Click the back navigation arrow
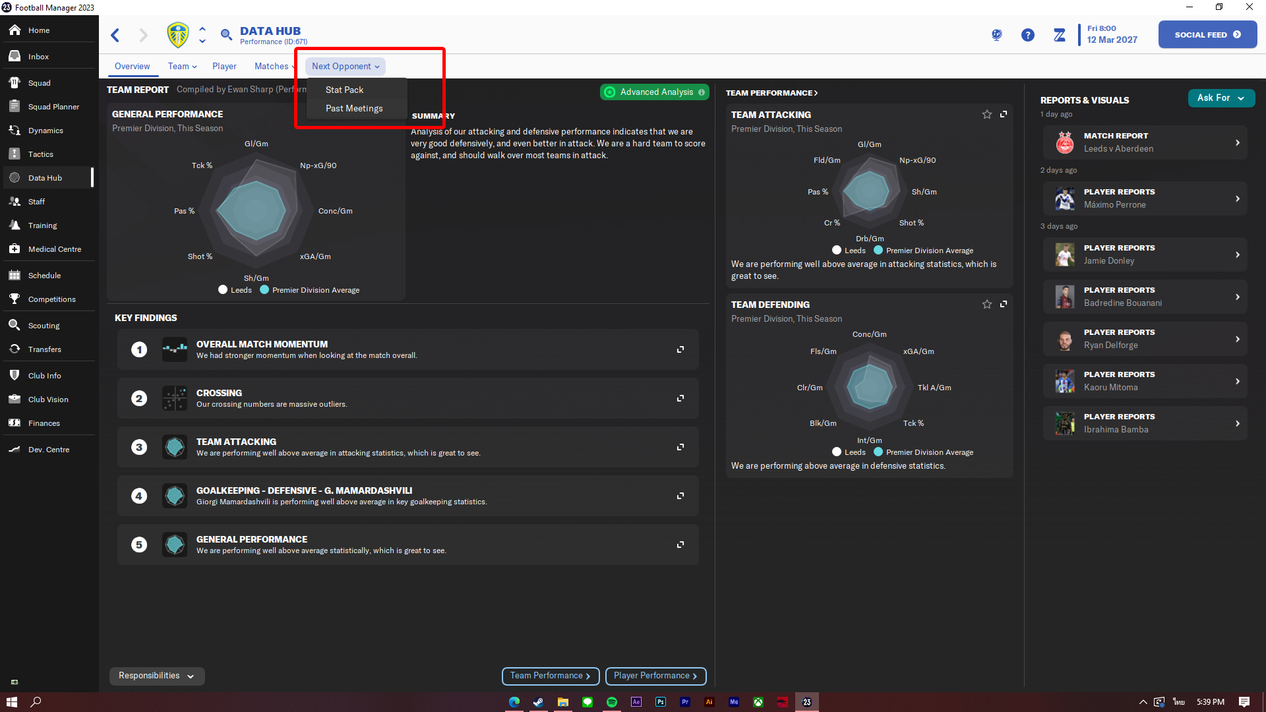The height and width of the screenshot is (712, 1266). pos(115,35)
